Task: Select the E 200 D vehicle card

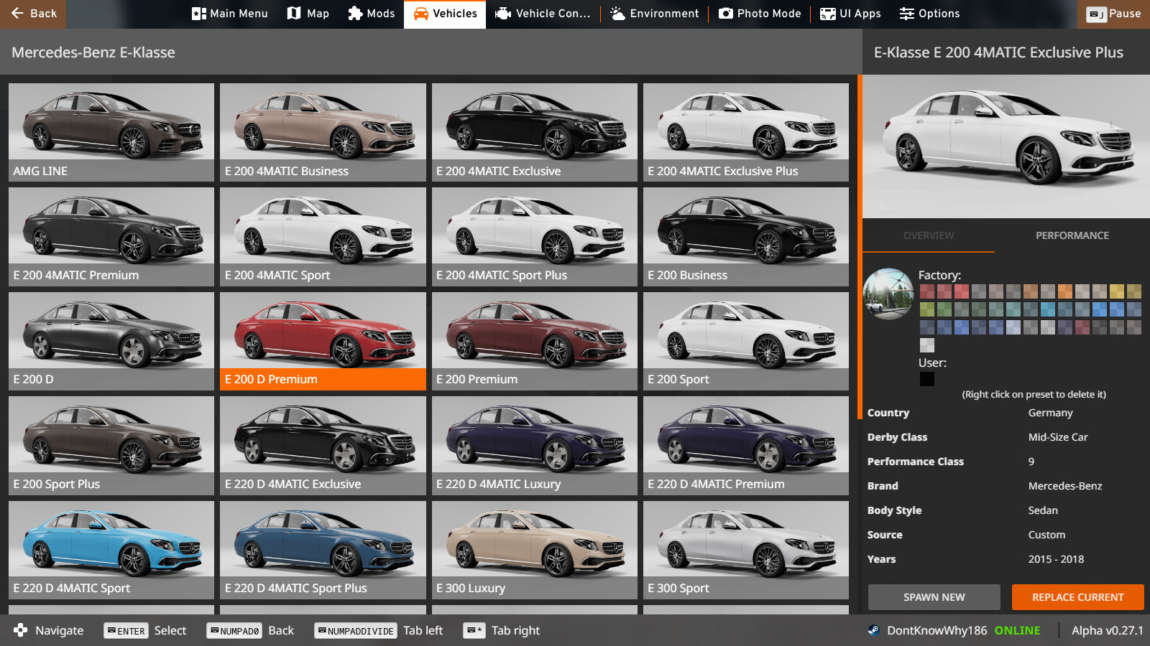Action: (111, 341)
